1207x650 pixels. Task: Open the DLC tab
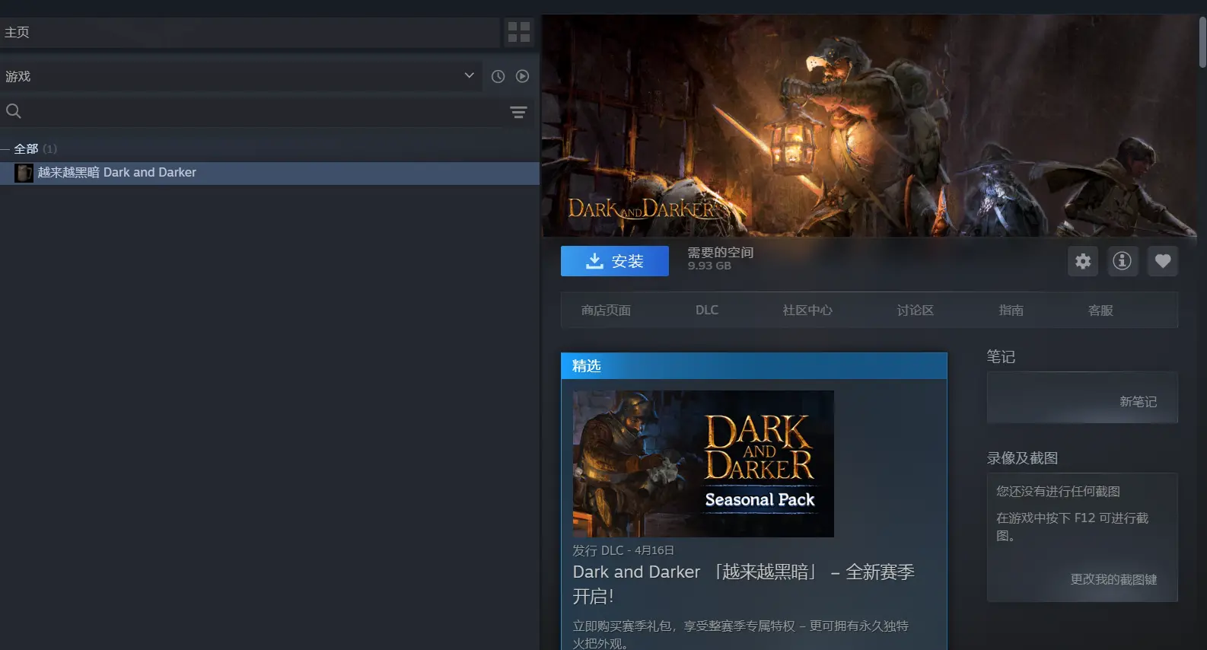707,311
